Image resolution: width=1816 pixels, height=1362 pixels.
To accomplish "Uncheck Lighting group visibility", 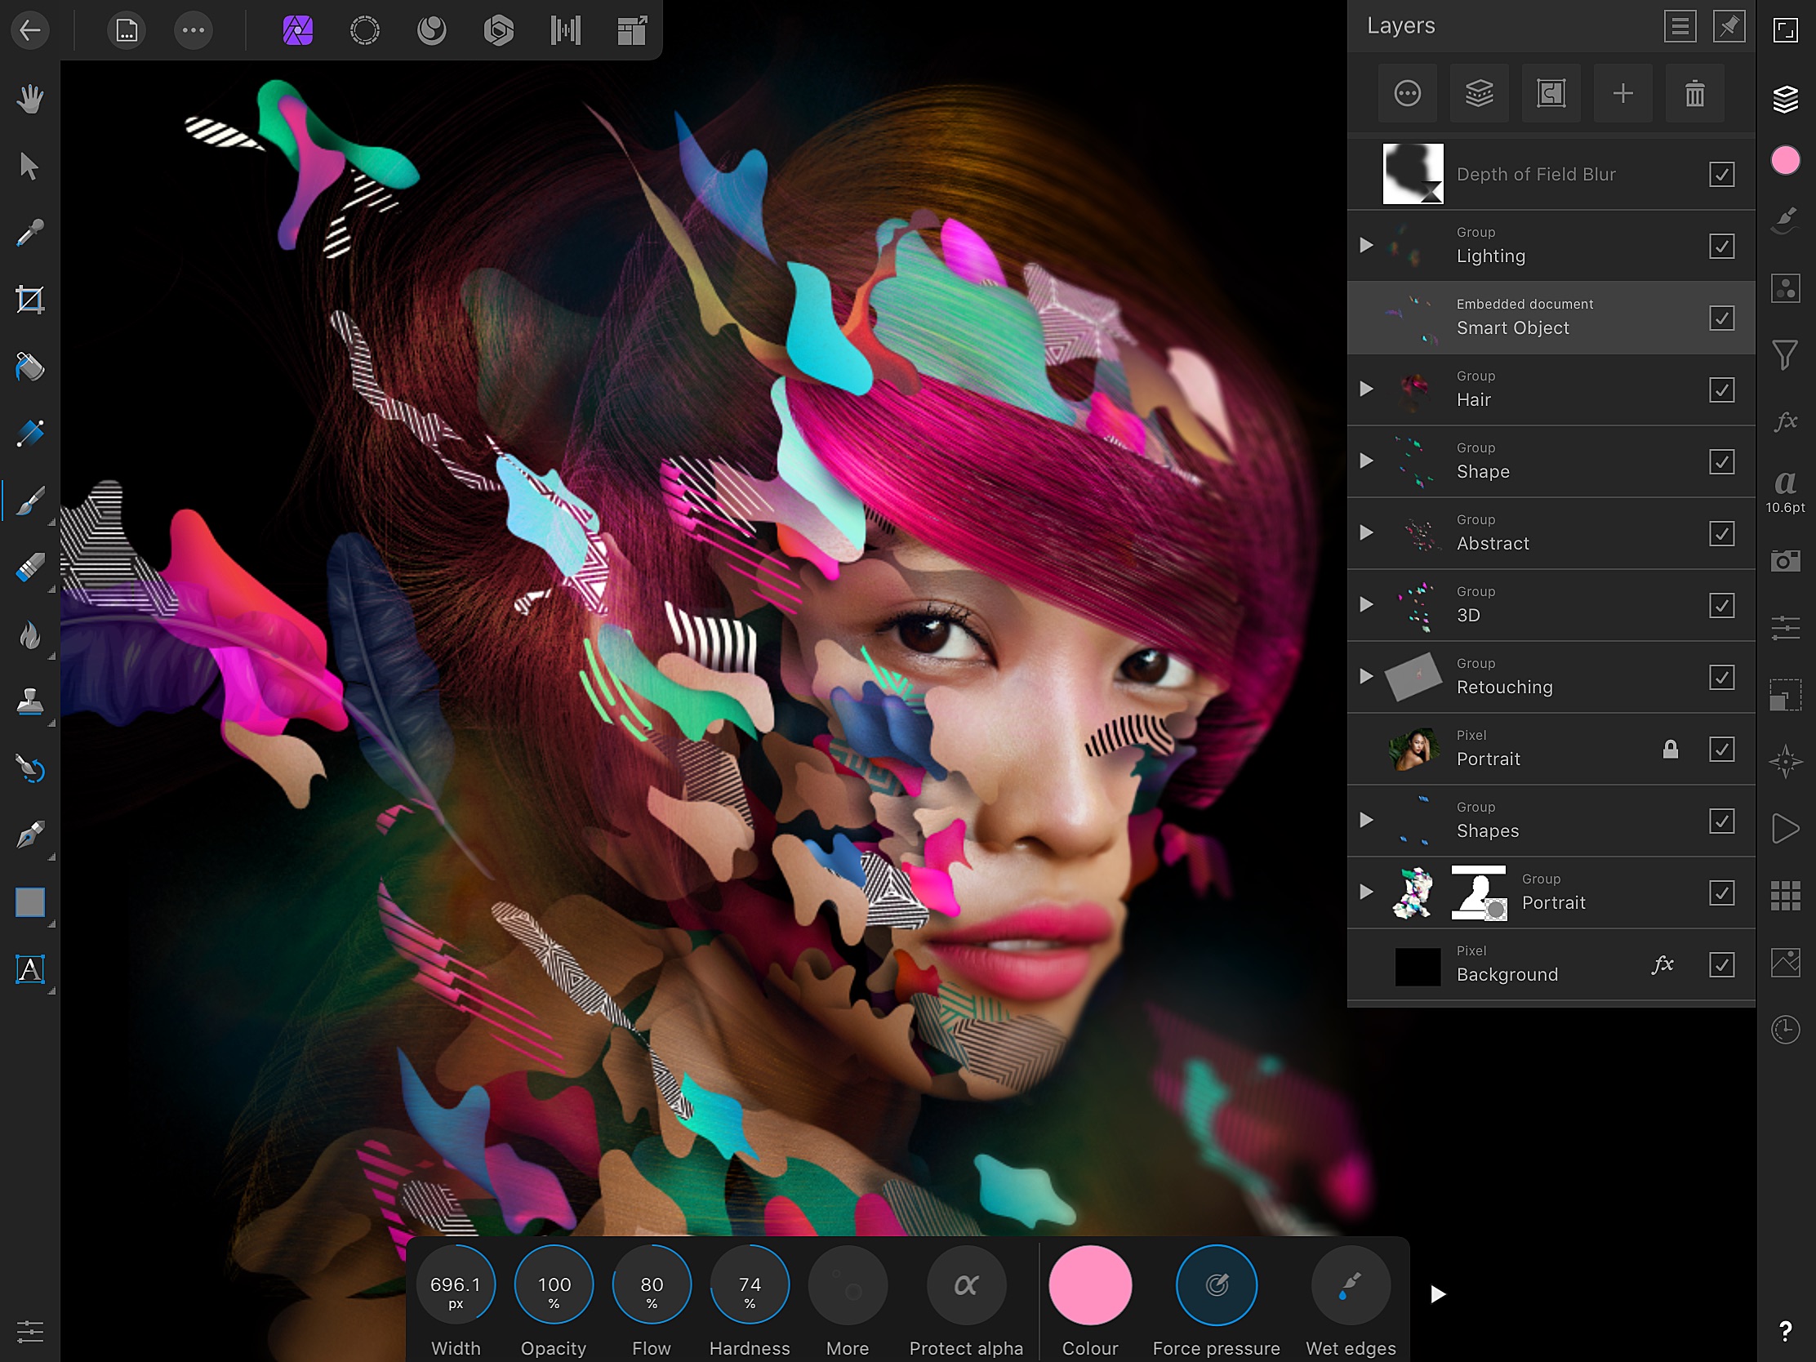I will tap(1721, 247).
